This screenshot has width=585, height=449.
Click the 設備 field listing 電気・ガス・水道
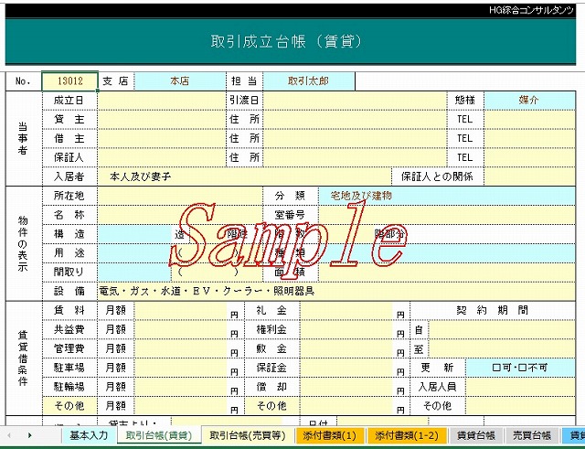pyautogui.click(x=336, y=291)
